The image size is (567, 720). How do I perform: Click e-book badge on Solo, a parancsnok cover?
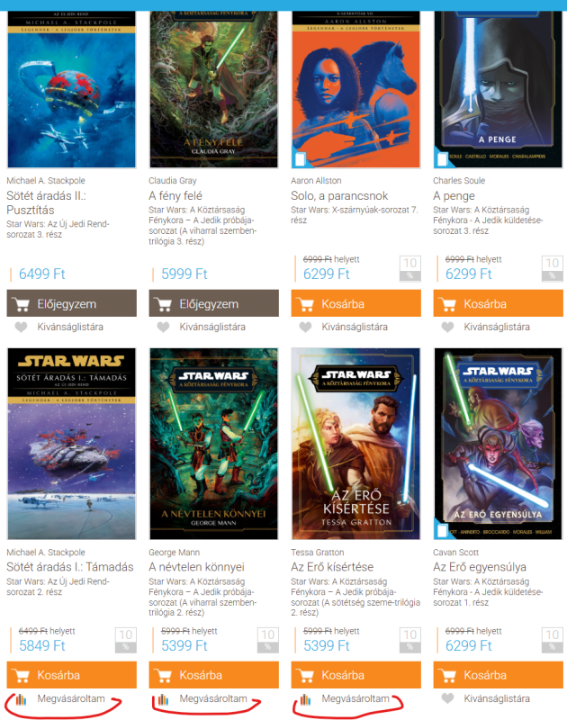click(300, 158)
